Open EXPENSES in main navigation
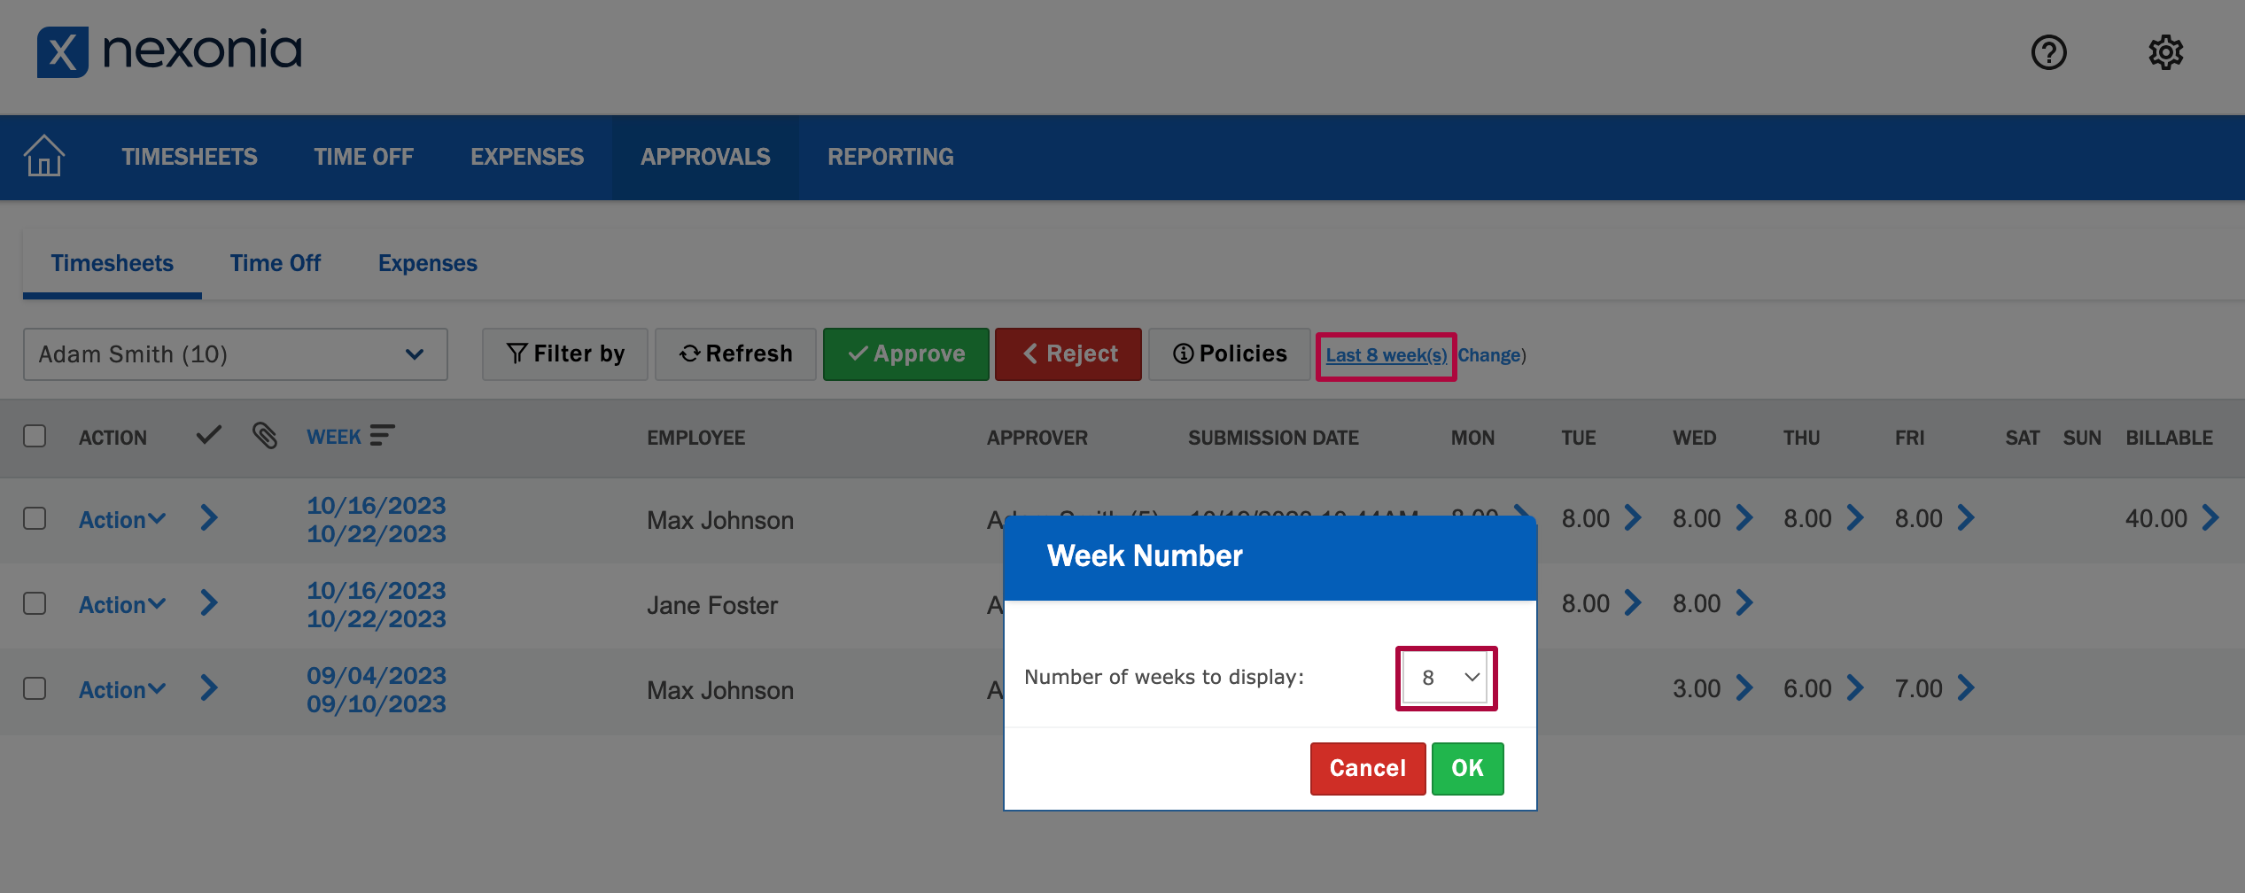 pos(527,157)
